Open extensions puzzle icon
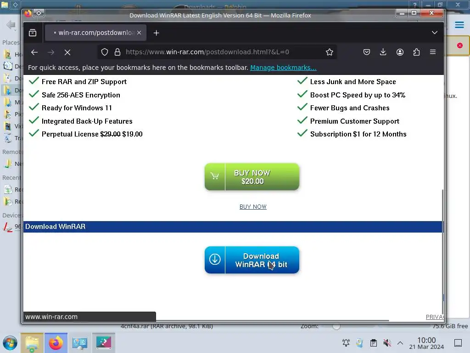 click(416, 52)
